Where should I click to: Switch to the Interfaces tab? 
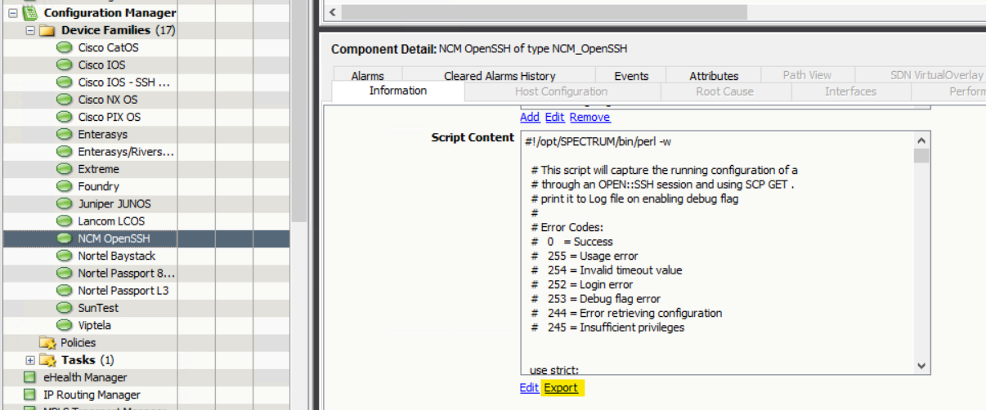click(x=850, y=91)
